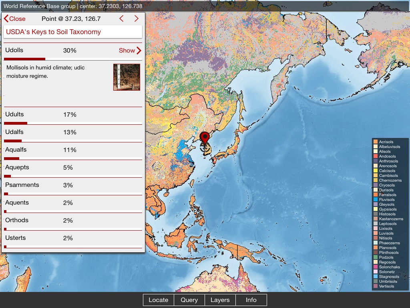
Task: Select the Aqualfs 11% row
Action: point(73,151)
